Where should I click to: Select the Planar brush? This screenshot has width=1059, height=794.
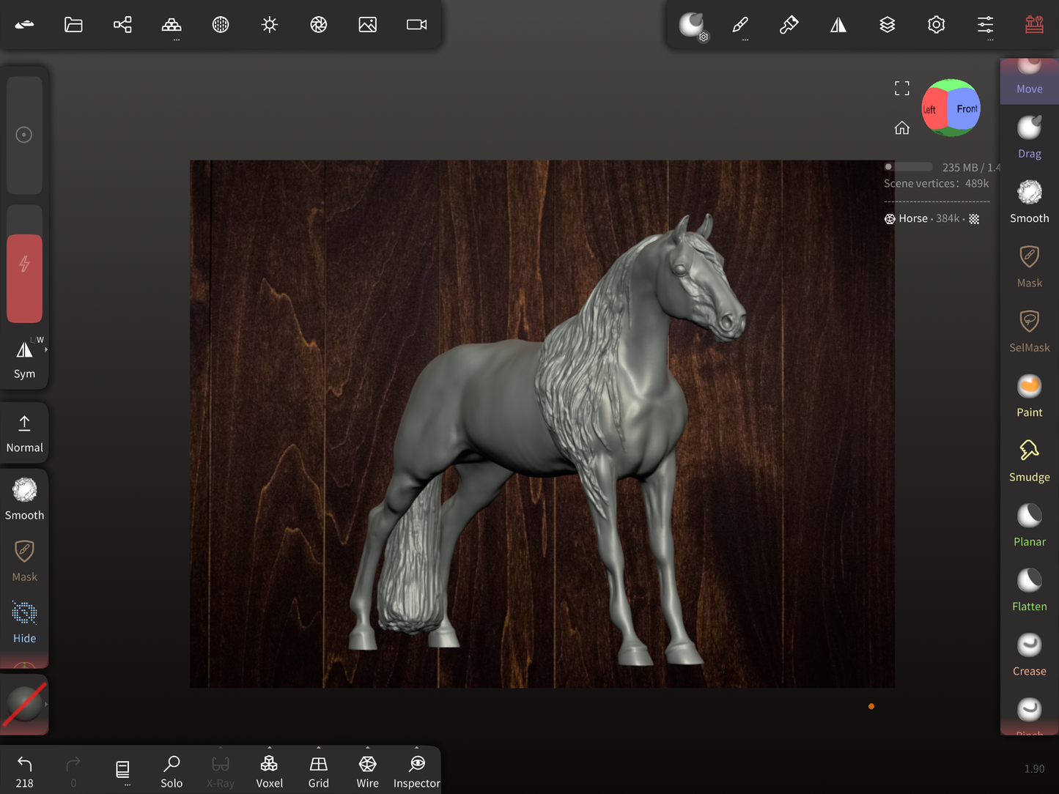1029,525
